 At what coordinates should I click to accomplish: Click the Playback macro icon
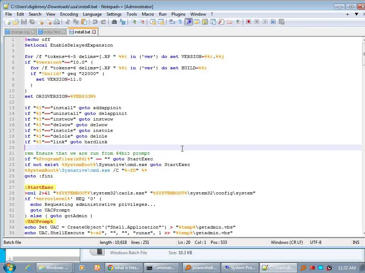[265, 22]
